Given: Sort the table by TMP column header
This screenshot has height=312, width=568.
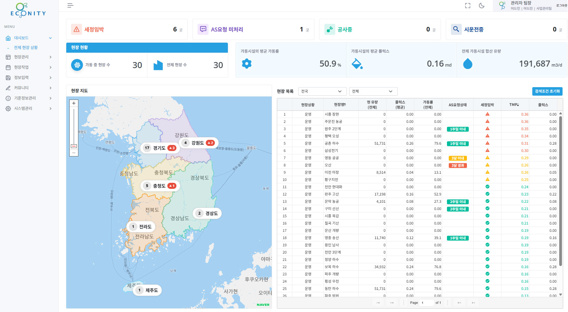Looking at the screenshot, I should tap(514, 105).
